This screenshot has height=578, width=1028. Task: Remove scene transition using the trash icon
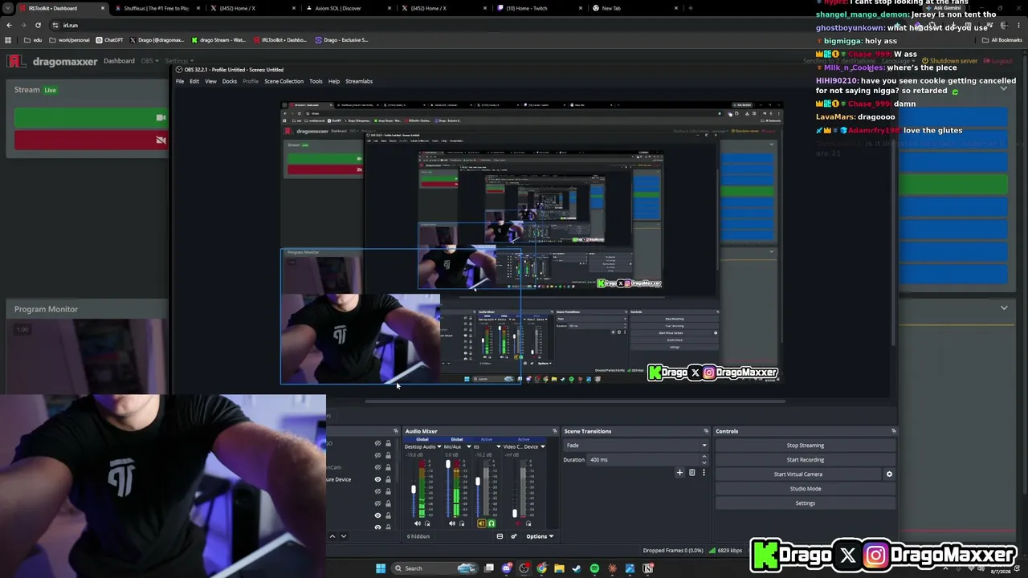[691, 473]
